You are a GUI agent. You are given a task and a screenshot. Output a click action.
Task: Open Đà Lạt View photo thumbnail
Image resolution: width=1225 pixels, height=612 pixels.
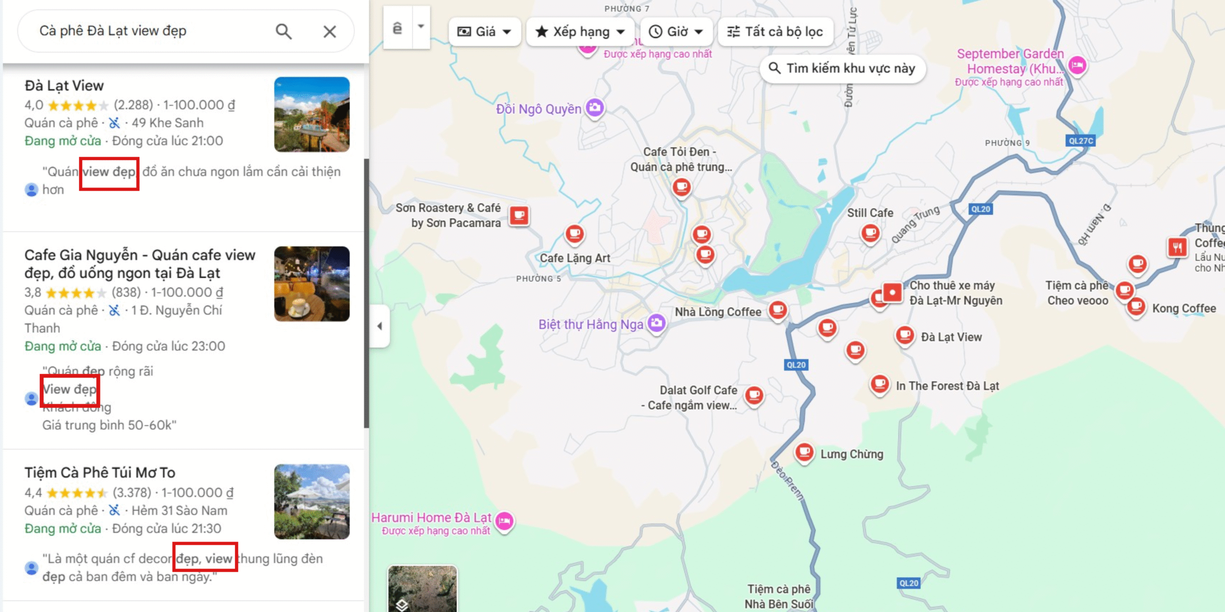[x=312, y=114]
